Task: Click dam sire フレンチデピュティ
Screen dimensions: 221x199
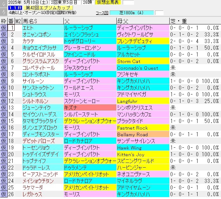Action: [143, 41]
